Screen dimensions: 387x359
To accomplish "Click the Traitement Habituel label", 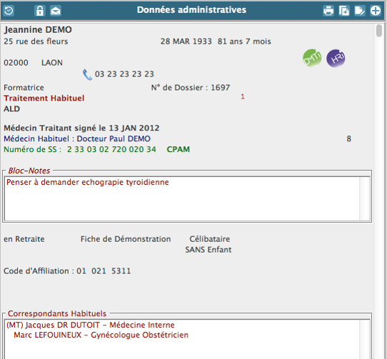I will pyautogui.click(x=44, y=98).
